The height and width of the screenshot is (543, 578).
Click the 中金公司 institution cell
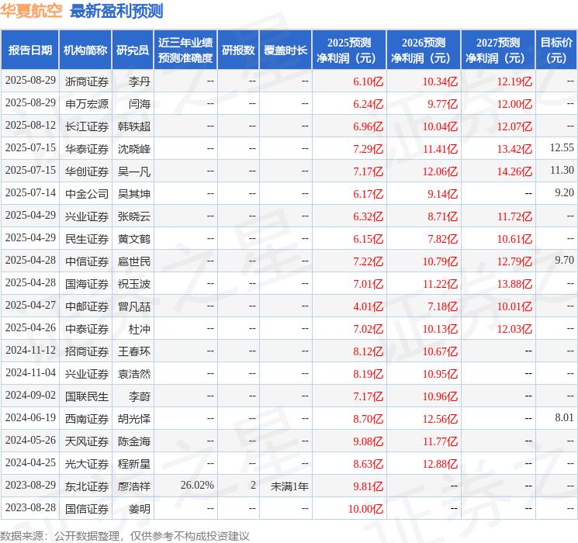click(87, 193)
